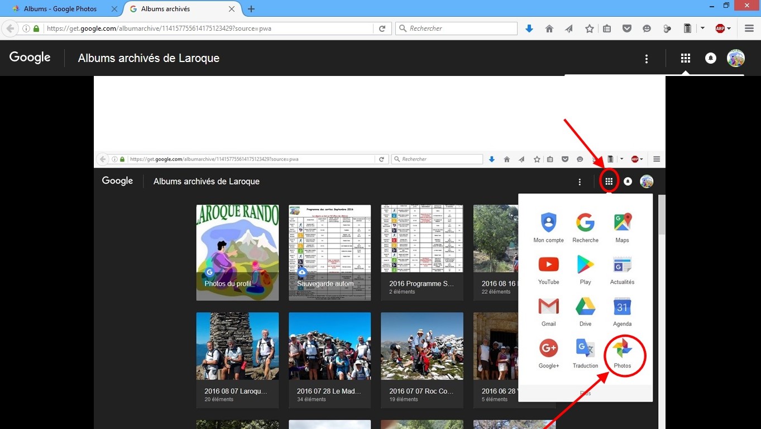Click the Agenda calendar app icon
The width and height of the screenshot is (761, 429).
tap(622, 311)
